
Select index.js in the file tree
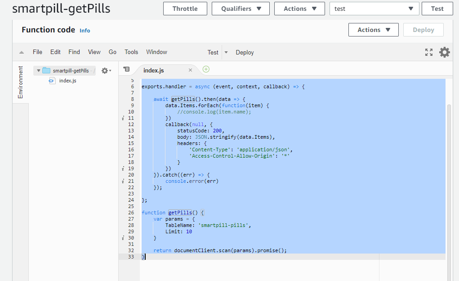coord(67,81)
